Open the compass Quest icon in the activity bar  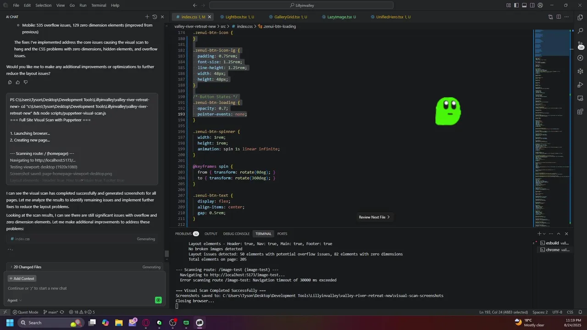(580, 58)
